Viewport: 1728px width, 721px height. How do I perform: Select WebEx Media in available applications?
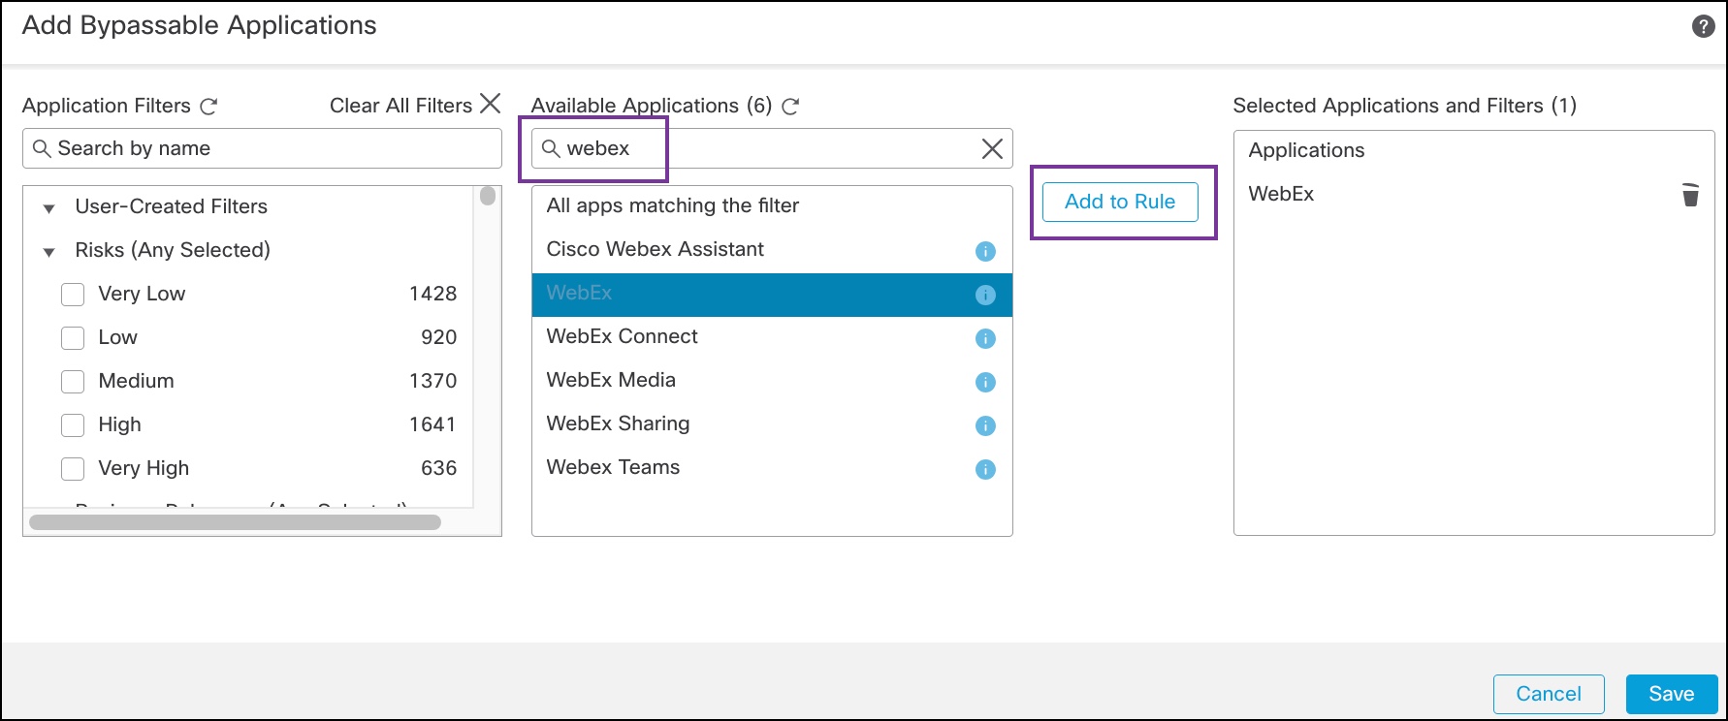tap(611, 380)
